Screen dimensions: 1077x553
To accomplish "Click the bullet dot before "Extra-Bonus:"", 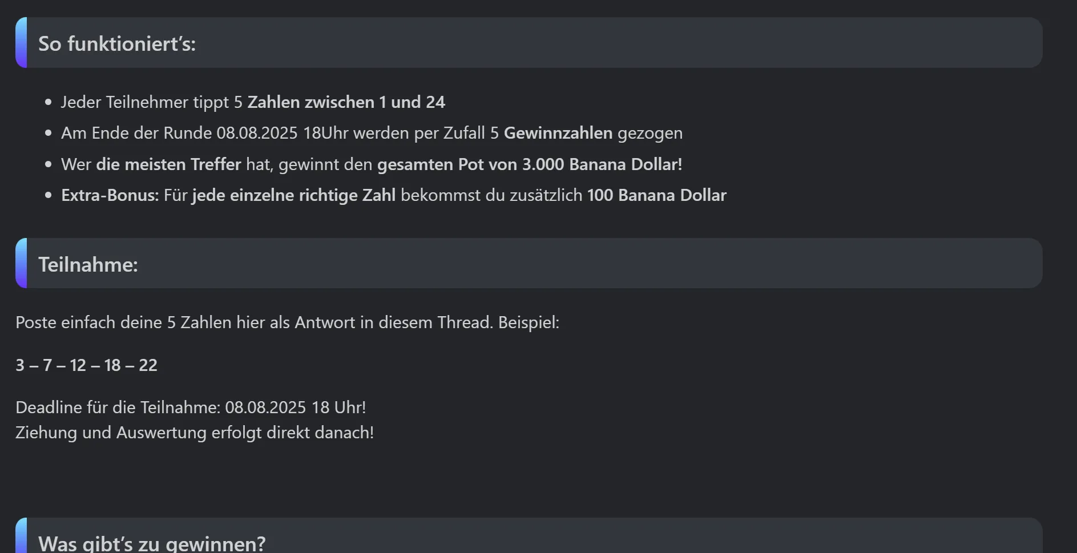I will pyautogui.click(x=48, y=195).
